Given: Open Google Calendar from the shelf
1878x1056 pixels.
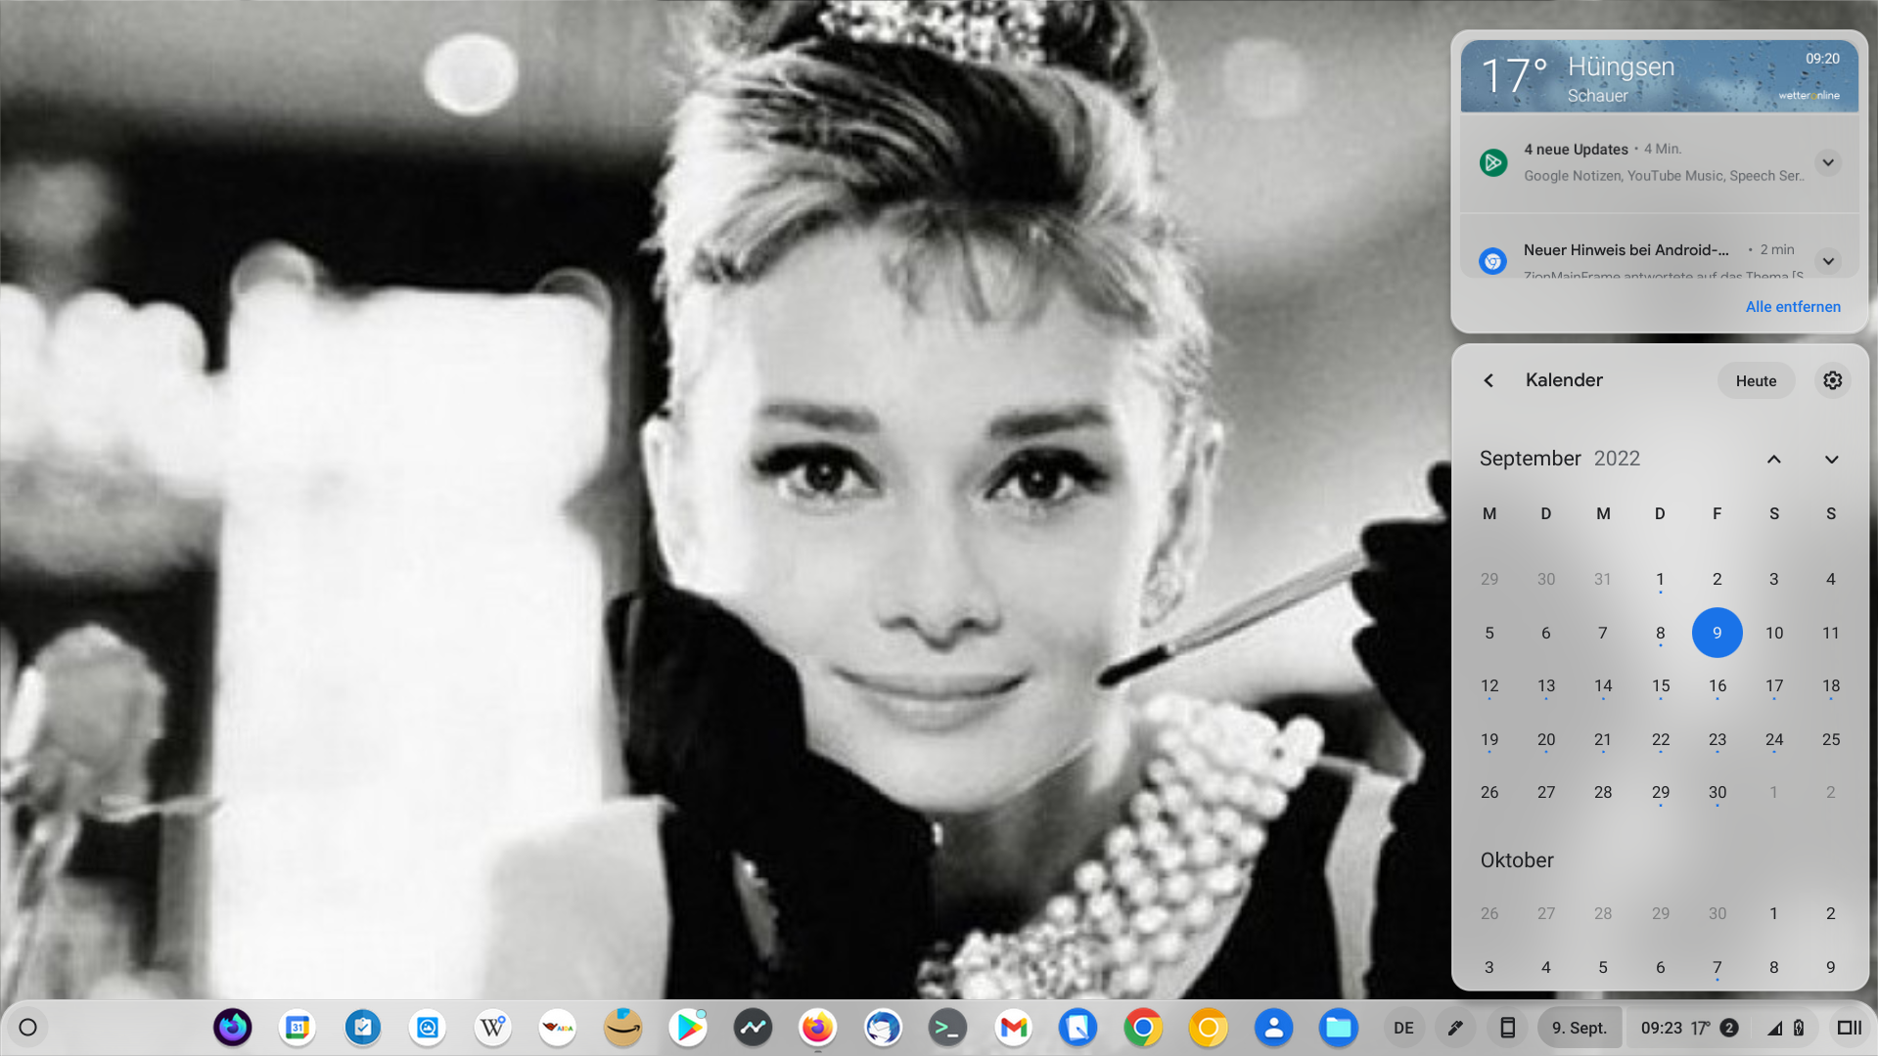Looking at the screenshot, I should 298,1028.
